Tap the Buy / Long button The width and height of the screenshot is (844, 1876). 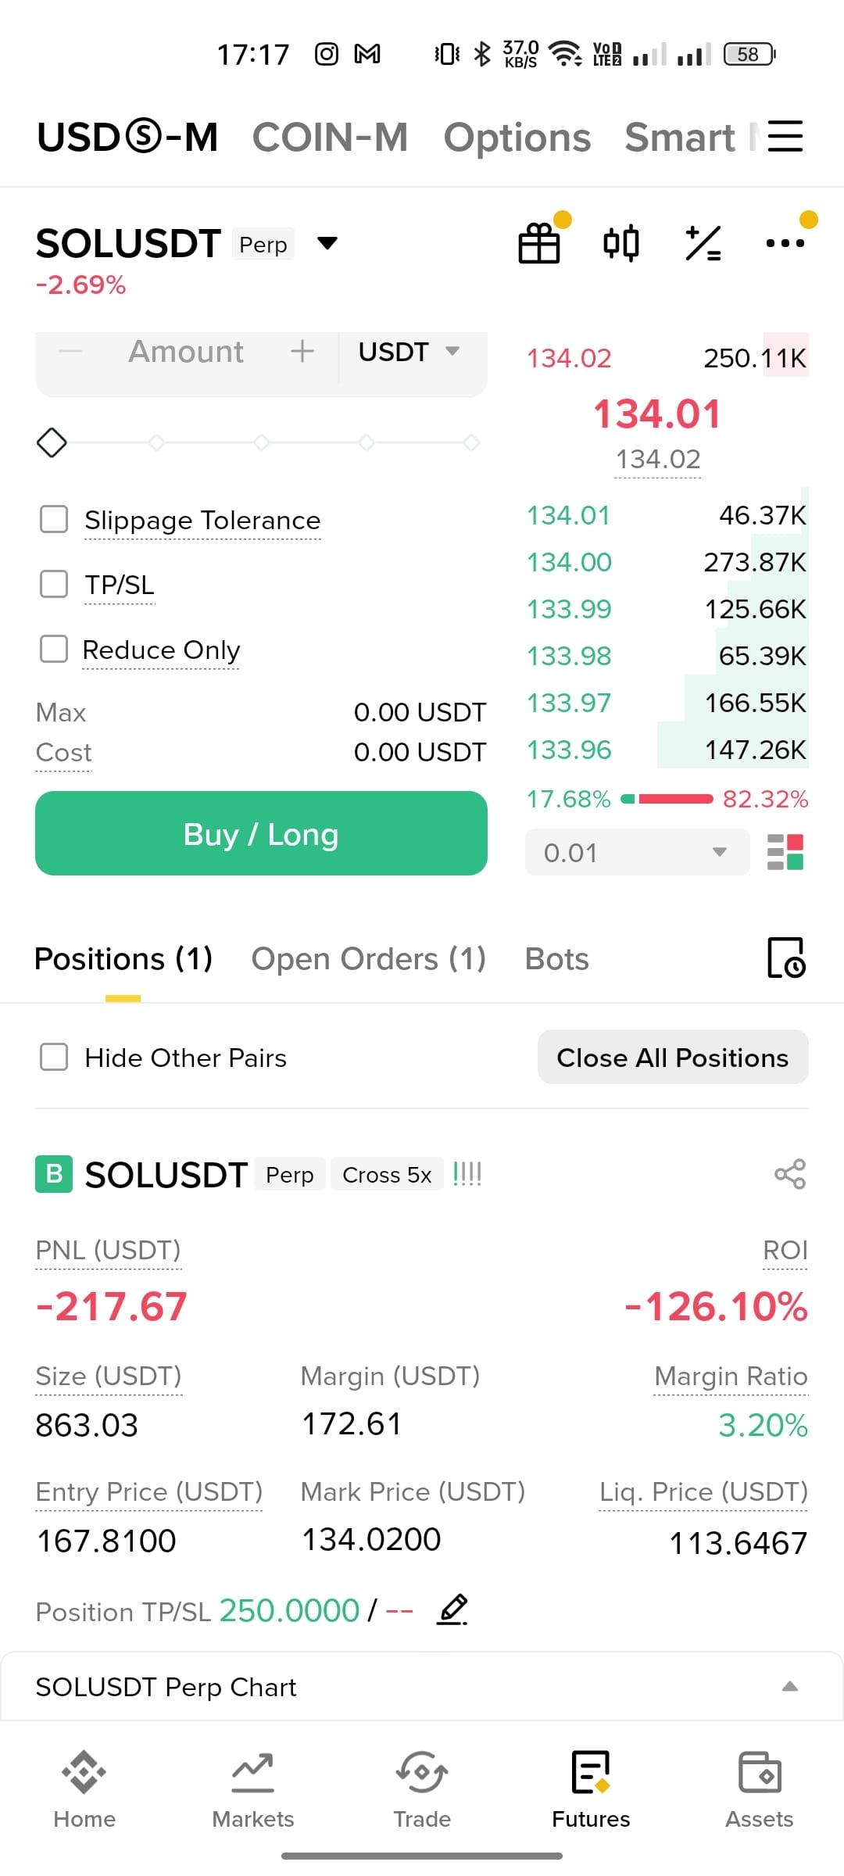261,833
